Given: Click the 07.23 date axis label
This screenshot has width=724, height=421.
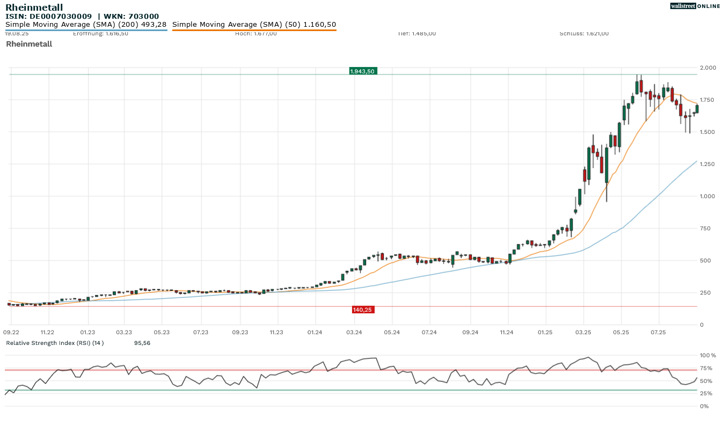Looking at the screenshot, I should 201,332.
